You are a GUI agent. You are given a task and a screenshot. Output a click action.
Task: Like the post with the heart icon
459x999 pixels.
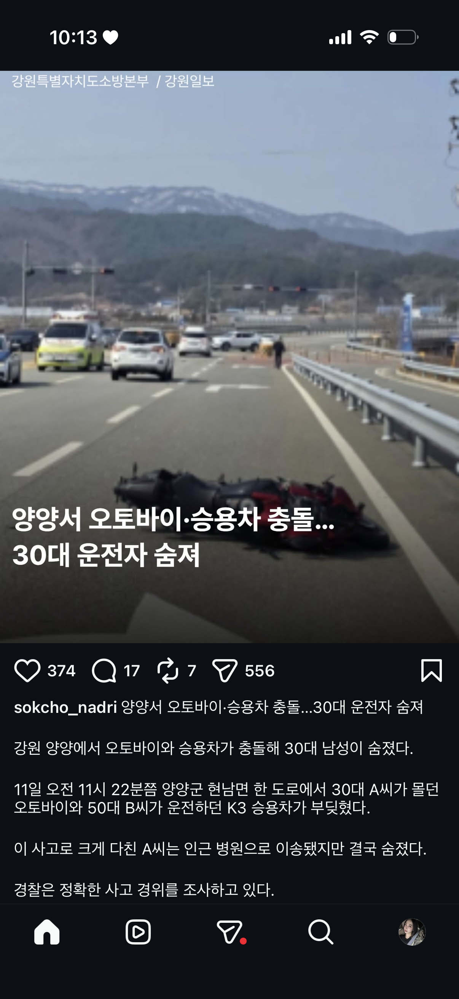(27, 671)
